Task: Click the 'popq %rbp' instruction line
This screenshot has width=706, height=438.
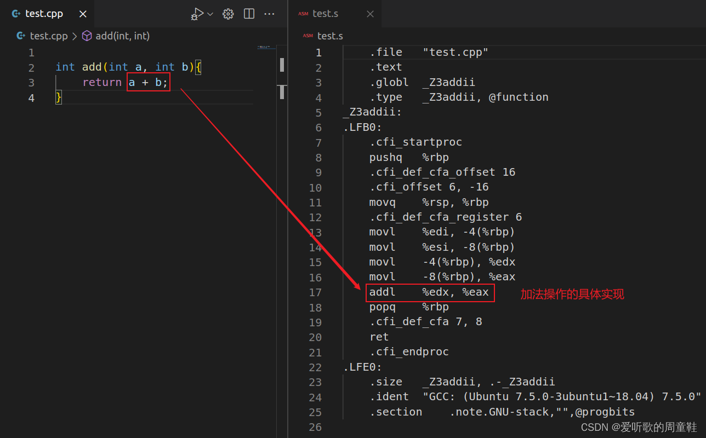Action: (409, 307)
